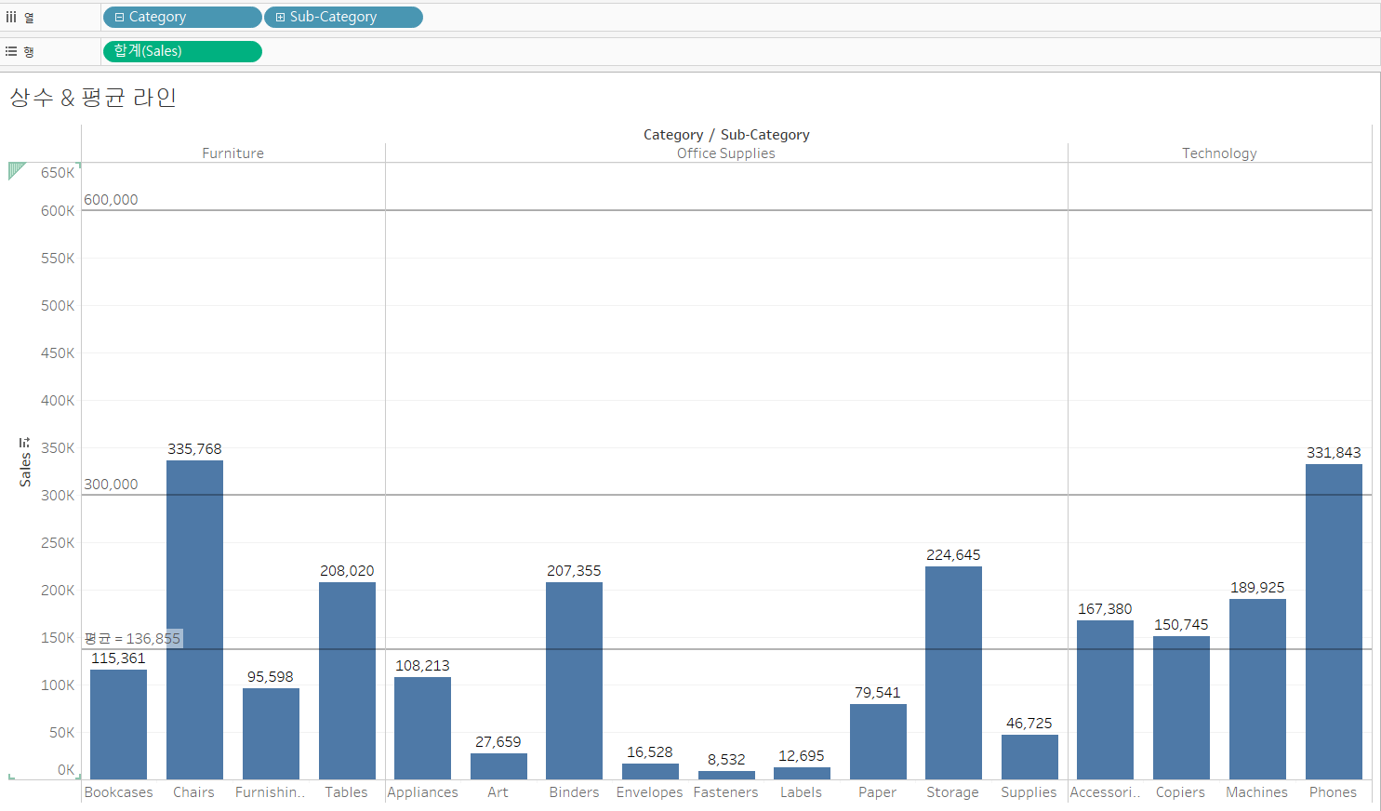The width and height of the screenshot is (1381, 811).
Task: Click the Sales axis sort icon
Action: click(25, 442)
